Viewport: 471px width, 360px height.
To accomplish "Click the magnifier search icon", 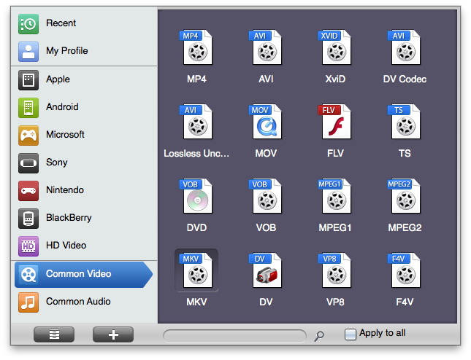I will click(x=319, y=336).
